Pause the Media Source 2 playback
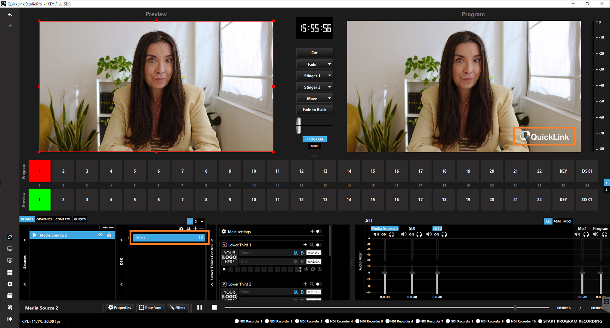This screenshot has width=610, height=328. coord(200,308)
